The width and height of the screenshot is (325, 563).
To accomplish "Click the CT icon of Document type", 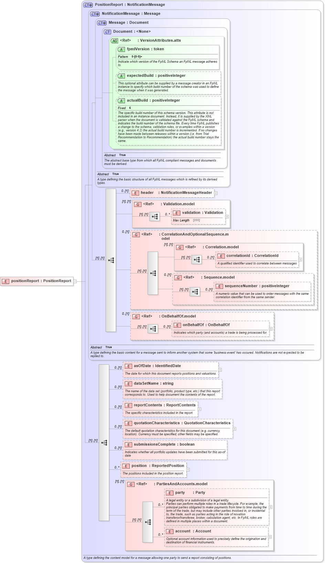I will coord(107,32).
